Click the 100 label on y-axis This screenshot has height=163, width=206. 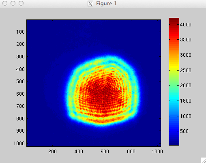pyautogui.click(x=20, y=32)
